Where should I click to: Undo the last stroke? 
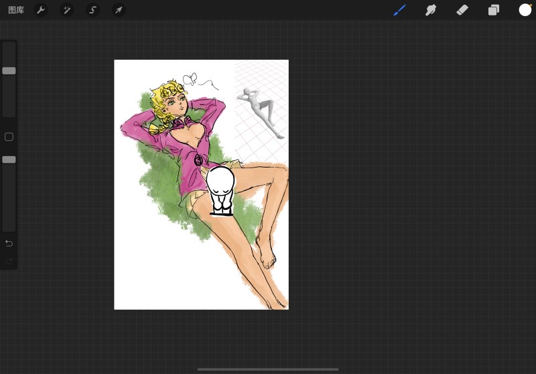pos(9,243)
